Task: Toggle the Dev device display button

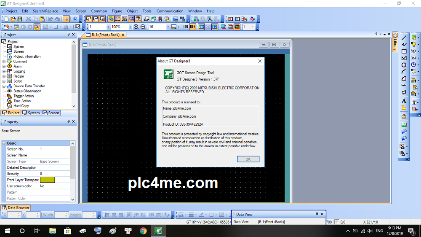Action: 201,27
